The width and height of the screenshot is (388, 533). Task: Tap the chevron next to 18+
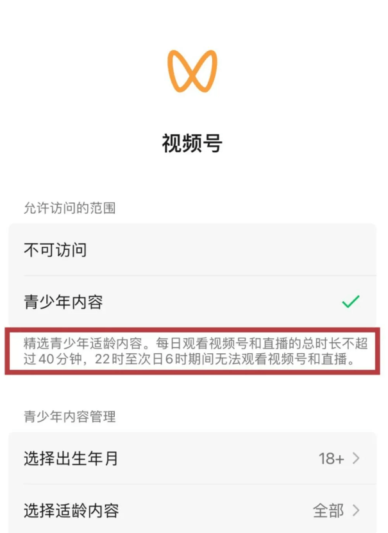[356, 459]
